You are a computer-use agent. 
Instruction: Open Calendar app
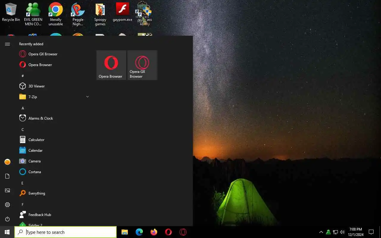54,151
